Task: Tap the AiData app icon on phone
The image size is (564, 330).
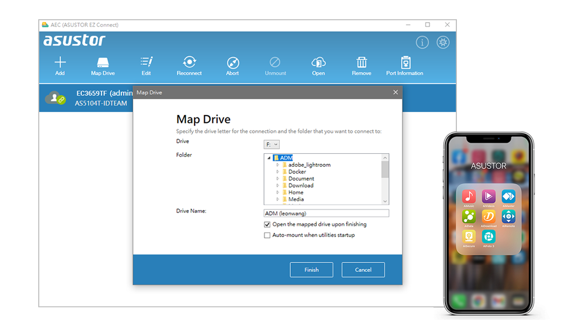Action: [x=469, y=217]
